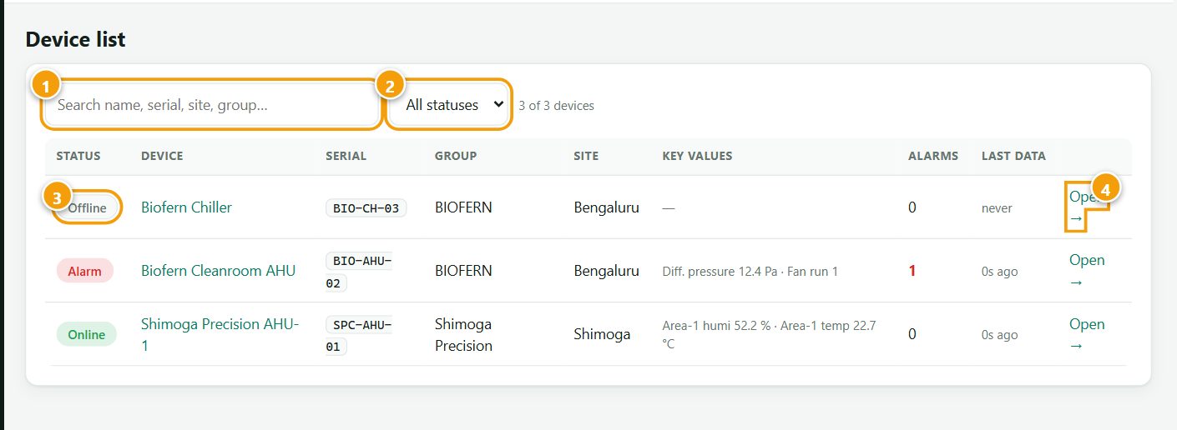1177x430 pixels.
Task: Click the Device list heading
Action: 76,38
